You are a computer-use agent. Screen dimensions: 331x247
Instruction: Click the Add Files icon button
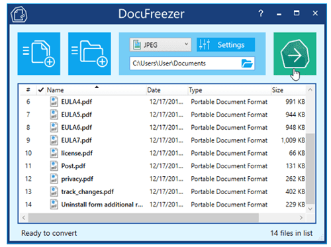tap(39, 54)
